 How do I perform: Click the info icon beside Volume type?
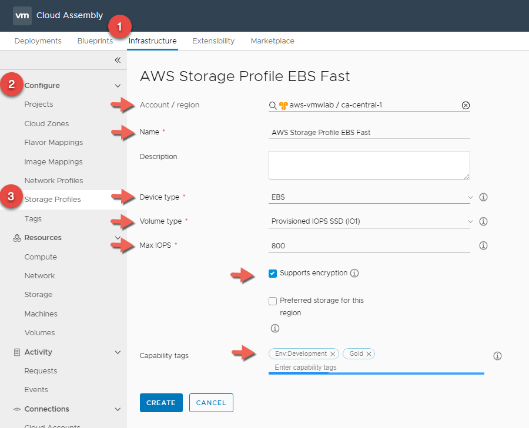483,221
